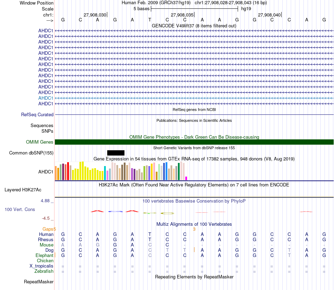Click the -4.5 conservation scale minimum

click(x=46, y=218)
